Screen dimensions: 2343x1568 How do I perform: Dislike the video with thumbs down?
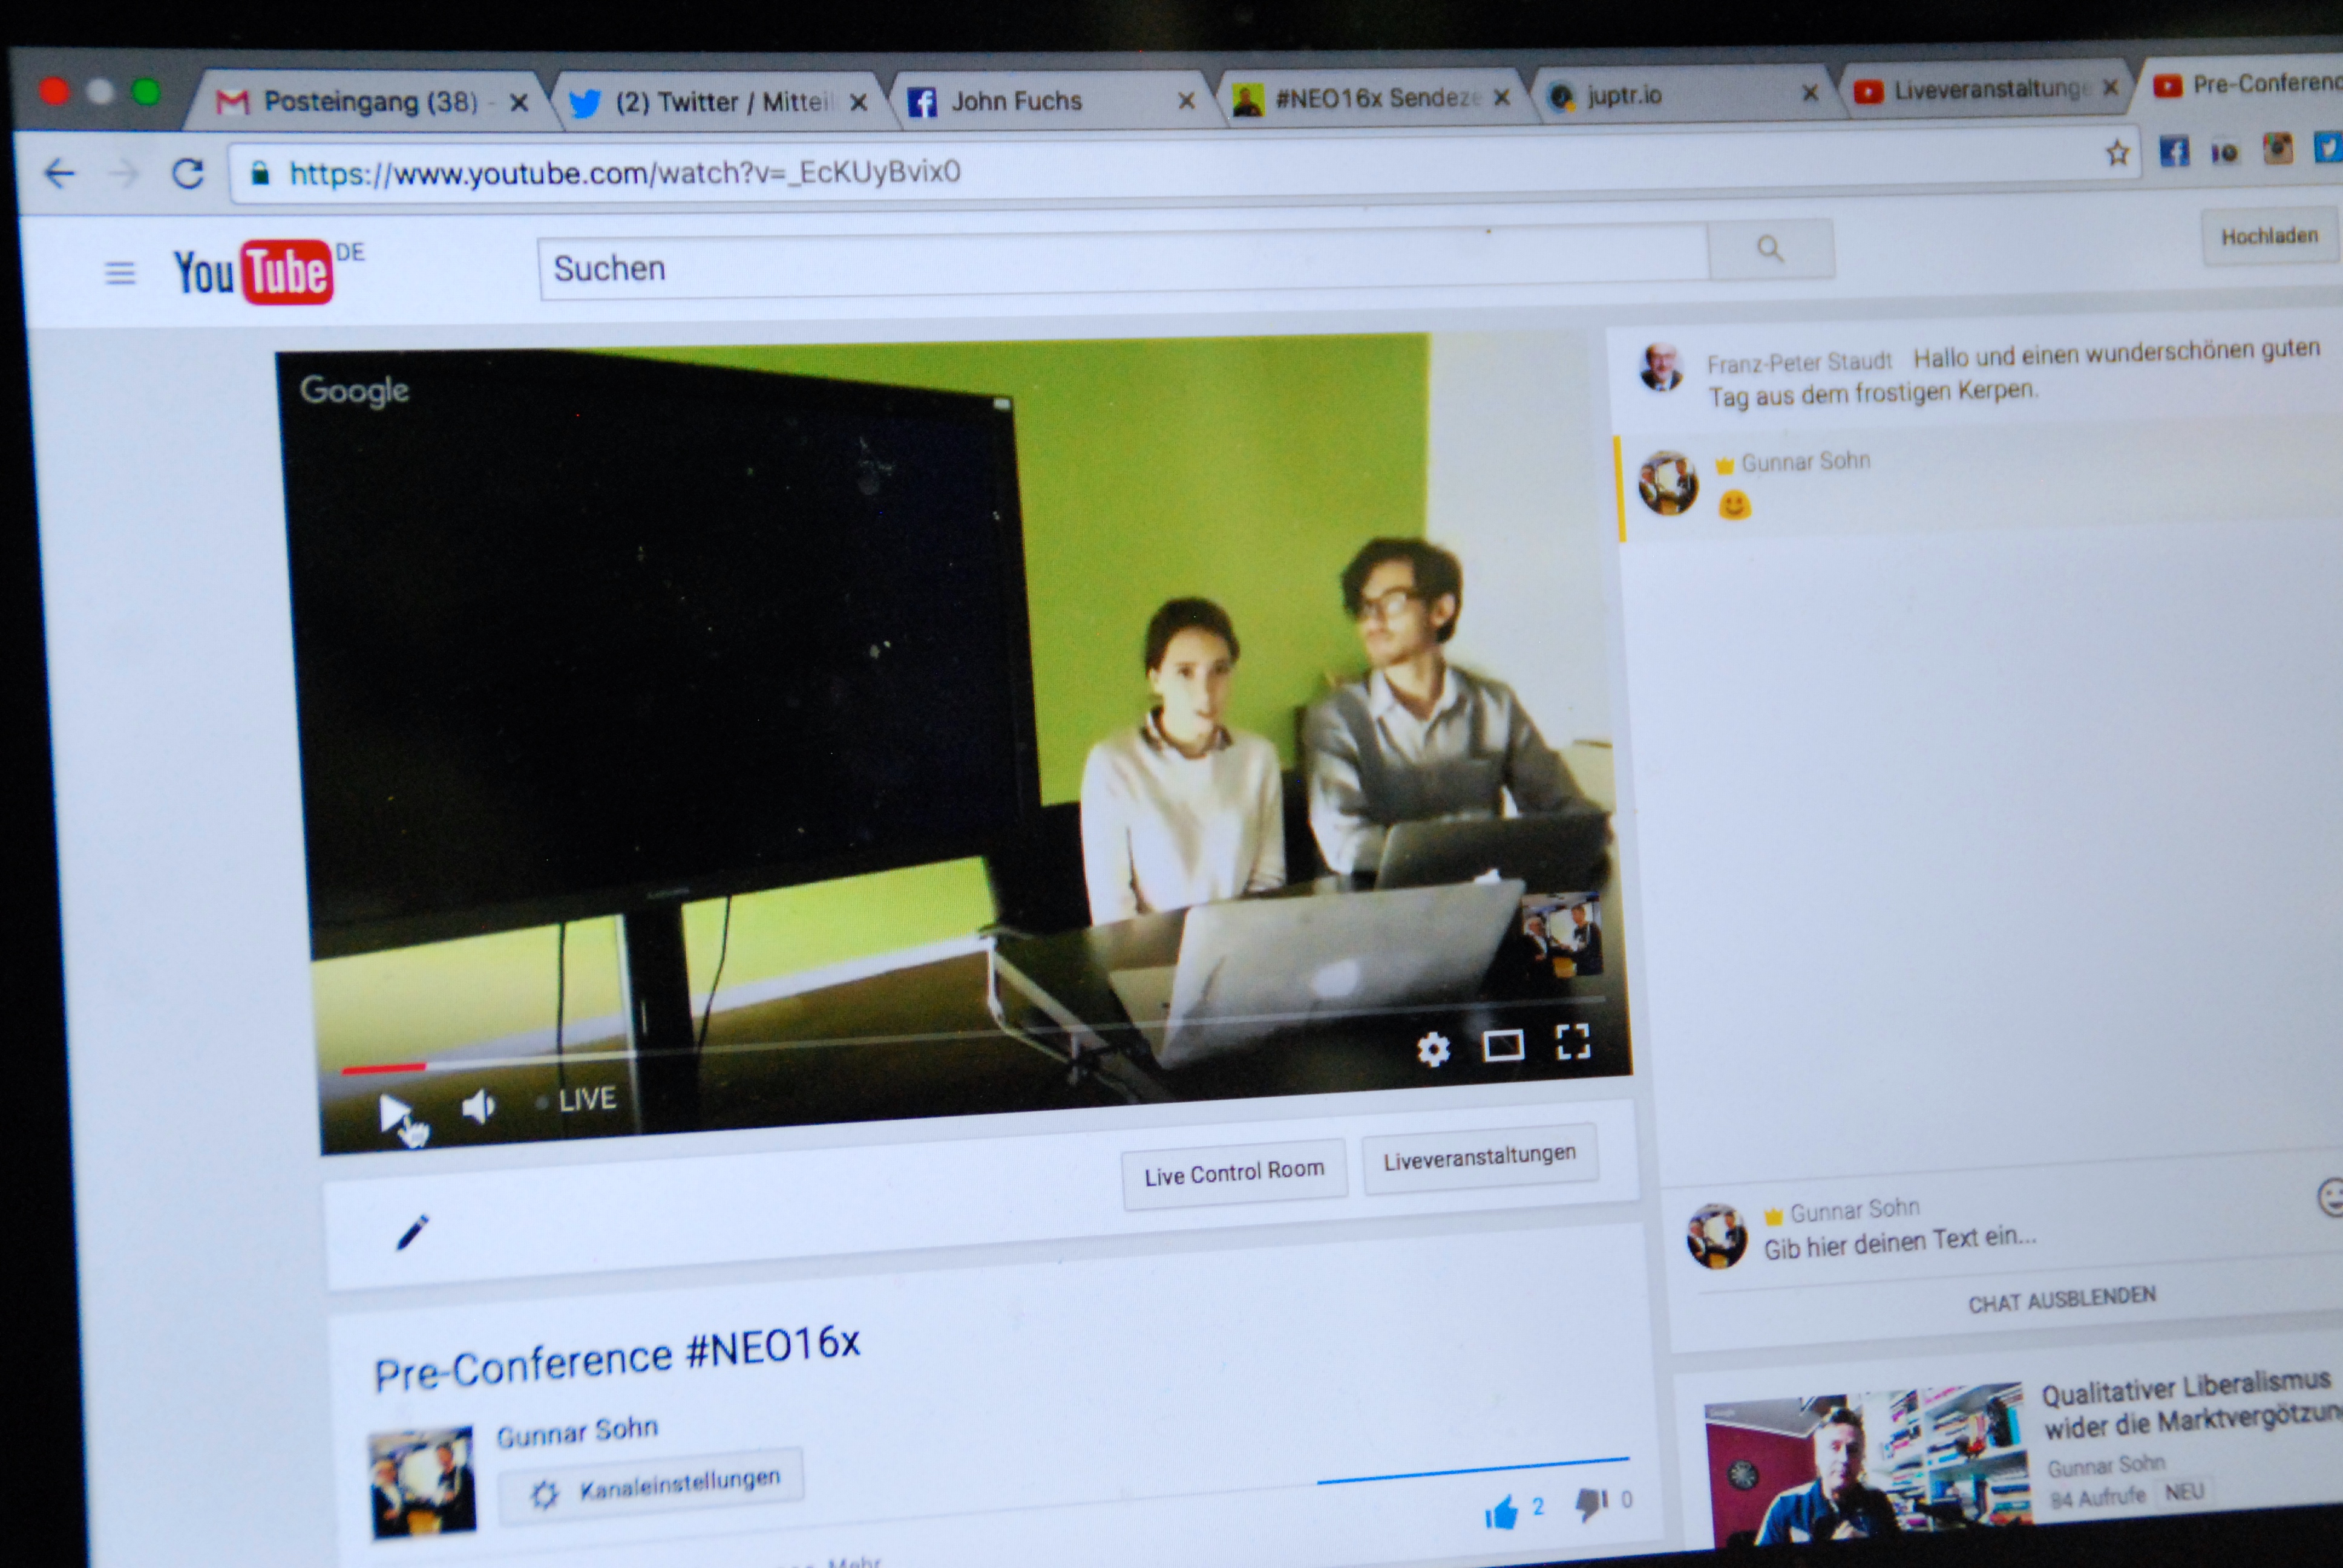pos(1591,1503)
